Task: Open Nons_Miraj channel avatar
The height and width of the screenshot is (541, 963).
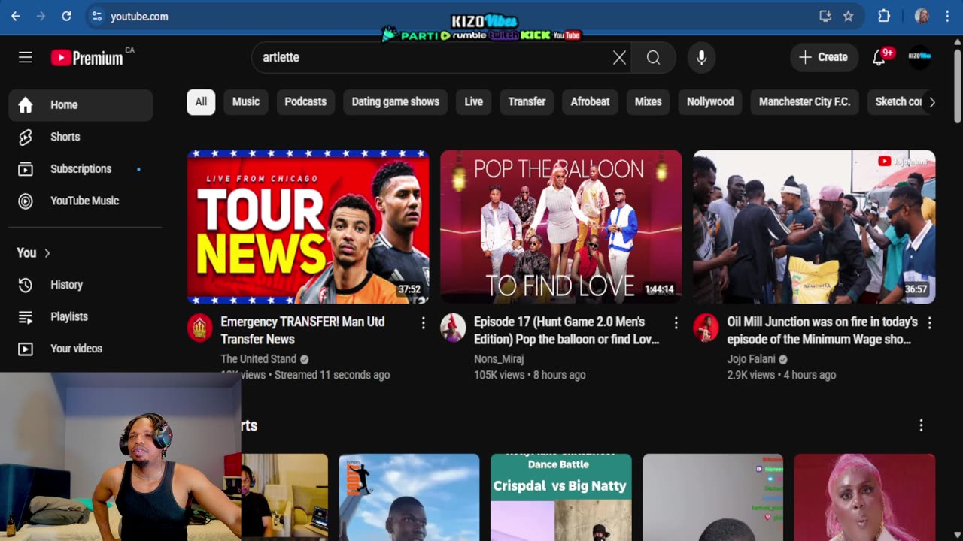Action: tap(453, 328)
